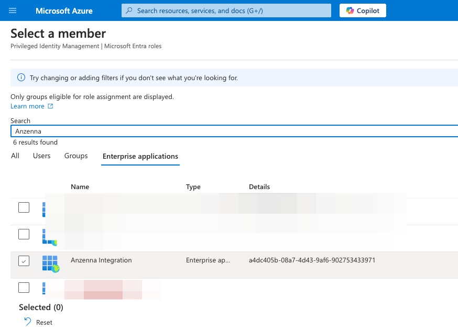Click the Name column header

[80, 187]
